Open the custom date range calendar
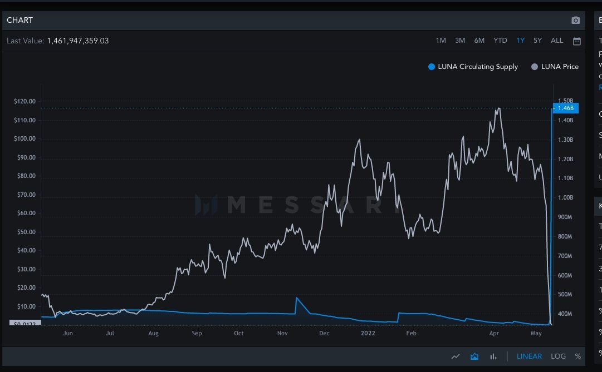602x372 pixels. click(576, 41)
